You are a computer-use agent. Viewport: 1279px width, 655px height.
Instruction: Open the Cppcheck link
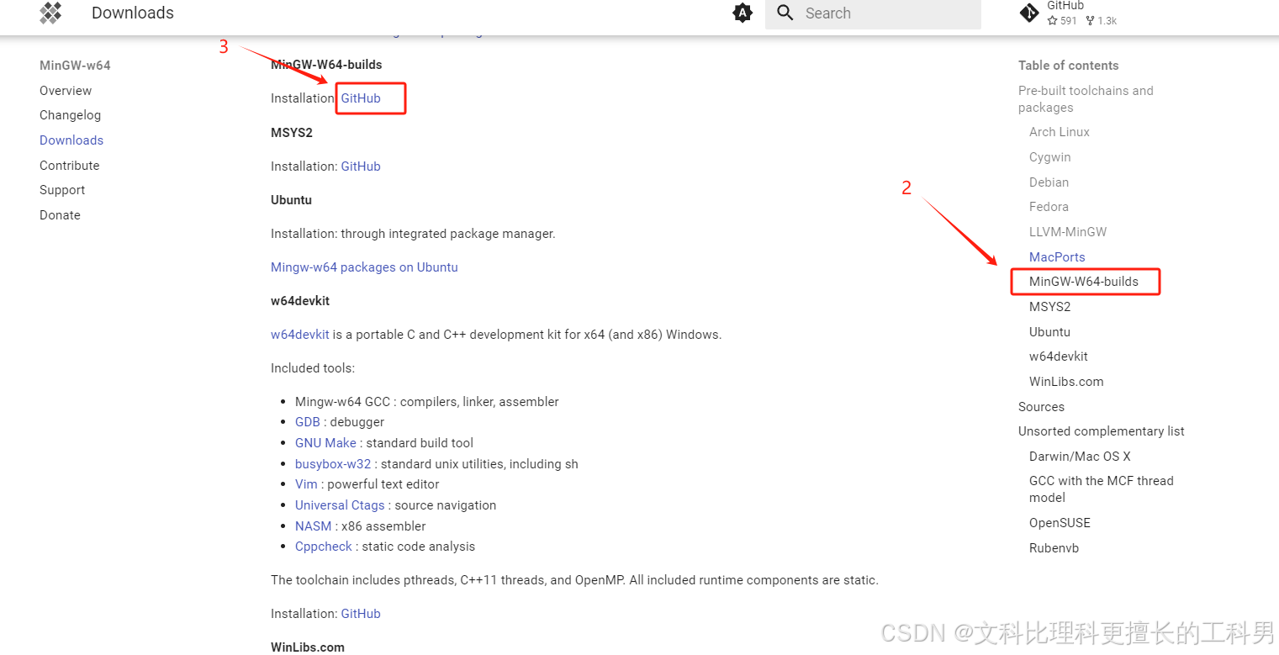pos(324,547)
